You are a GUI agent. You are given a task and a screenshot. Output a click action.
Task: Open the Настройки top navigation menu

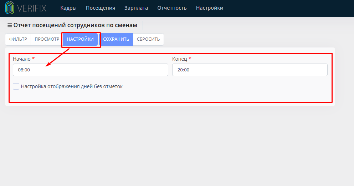coord(210,8)
